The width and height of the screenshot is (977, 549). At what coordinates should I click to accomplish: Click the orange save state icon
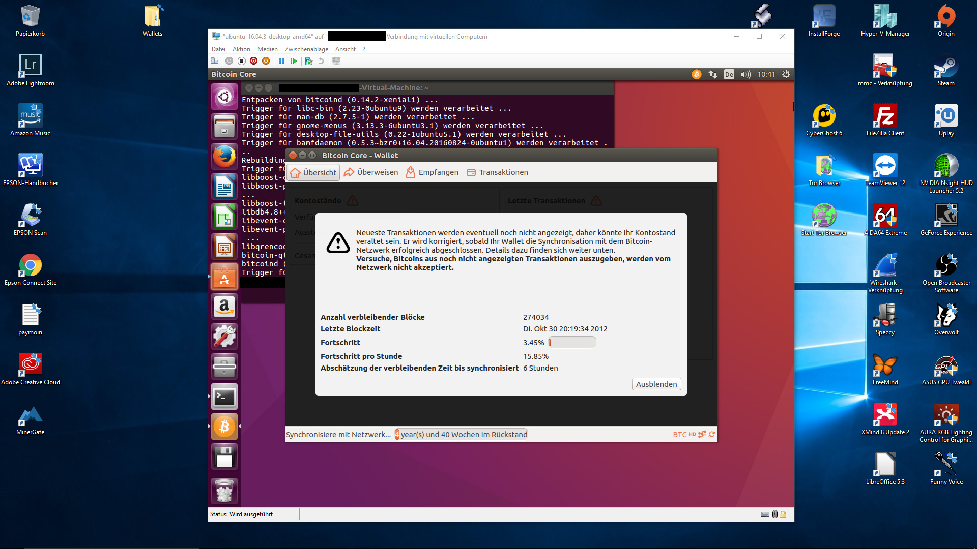pyautogui.click(x=266, y=61)
